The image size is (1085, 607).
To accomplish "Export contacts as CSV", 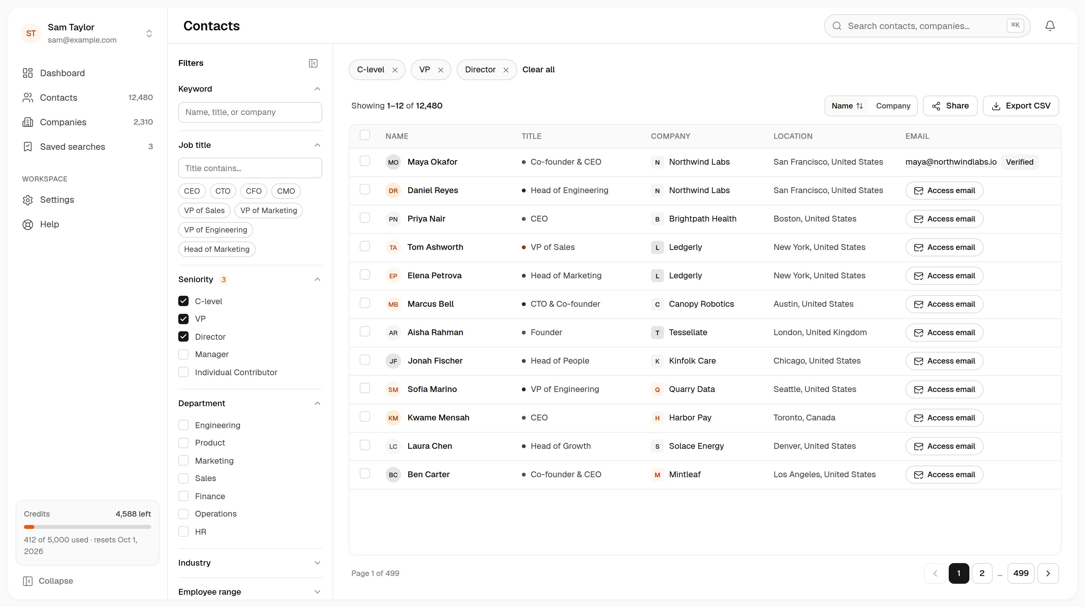I will (1020, 106).
